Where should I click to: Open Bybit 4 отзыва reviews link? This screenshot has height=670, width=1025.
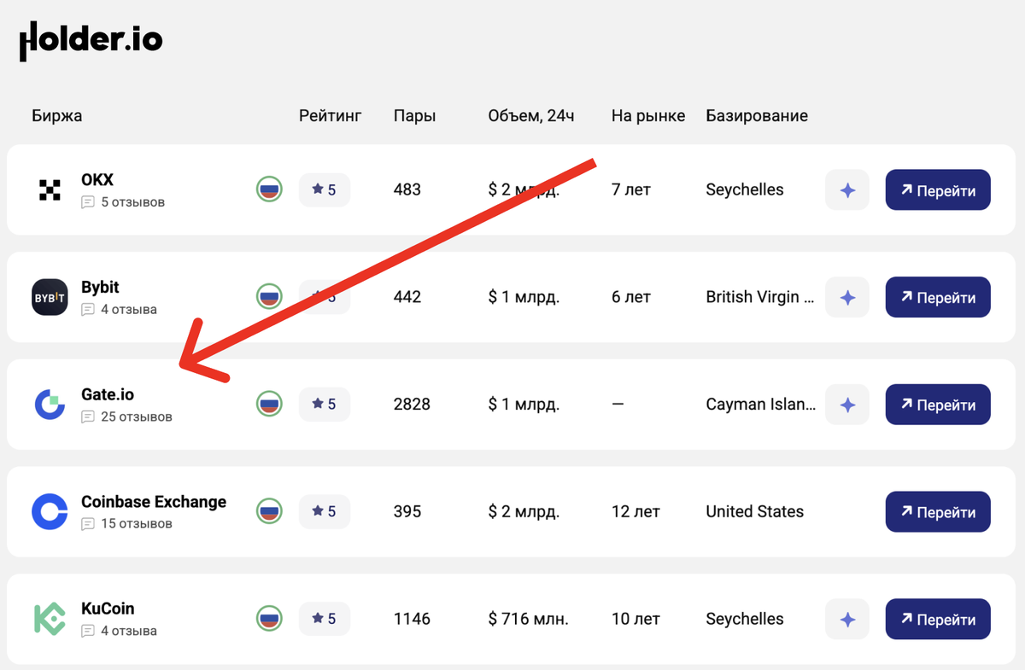pyautogui.click(x=120, y=310)
